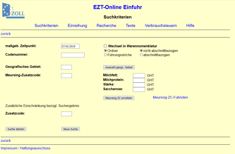The image size is (235, 154).
Task: Select nicht abschnittbezogen radio button
Action: pos(141,51)
